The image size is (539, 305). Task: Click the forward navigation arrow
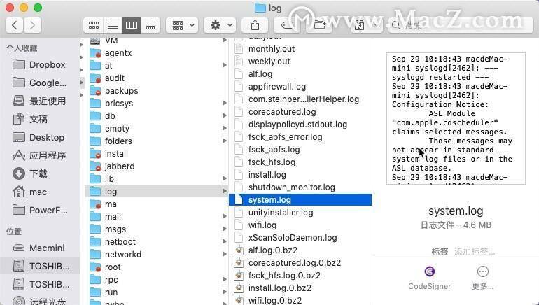[x=32, y=25]
